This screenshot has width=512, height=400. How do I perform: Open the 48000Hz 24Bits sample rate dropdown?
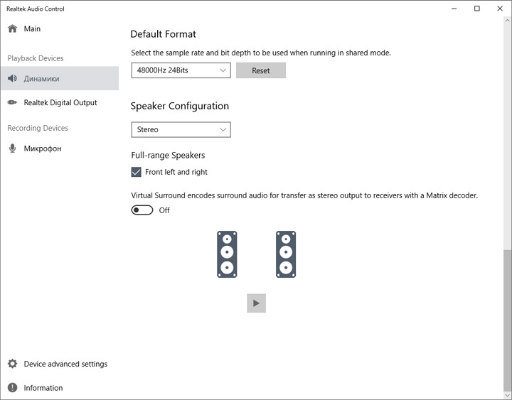(181, 70)
